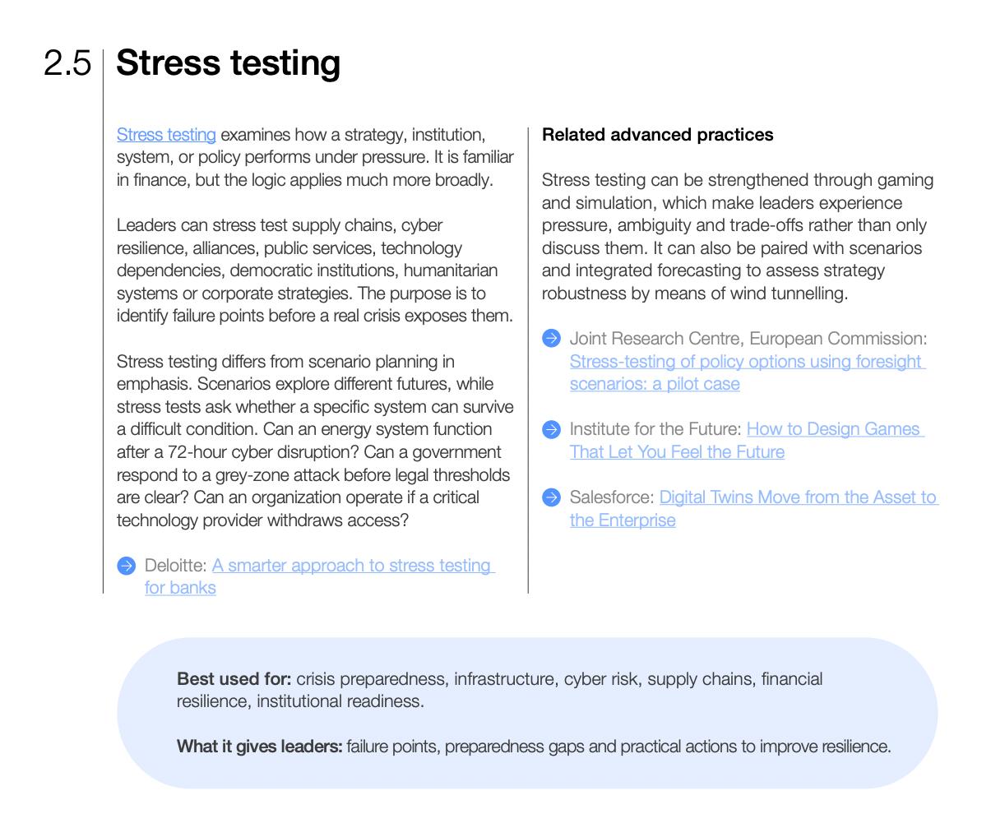
Task: Click the arrow icon next to Salesforce
Action: click(x=551, y=497)
